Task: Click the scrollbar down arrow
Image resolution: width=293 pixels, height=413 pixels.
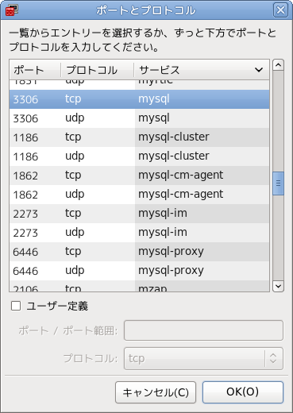Action: pyautogui.click(x=278, y=286)
